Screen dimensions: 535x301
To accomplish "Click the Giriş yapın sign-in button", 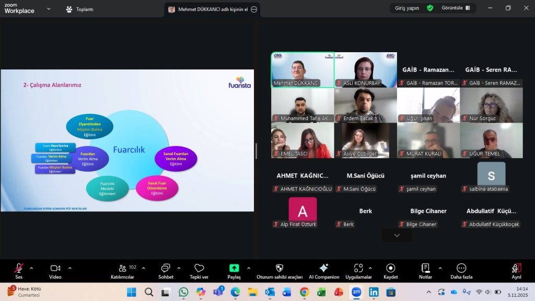I will (x=407, y=8).
